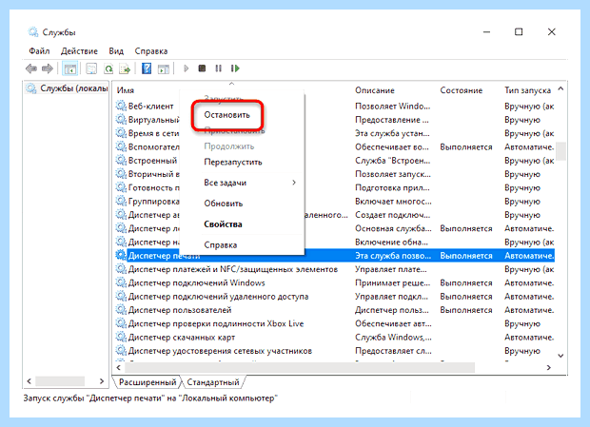Toggle the action pane toolbar icon

pos(164,68)
